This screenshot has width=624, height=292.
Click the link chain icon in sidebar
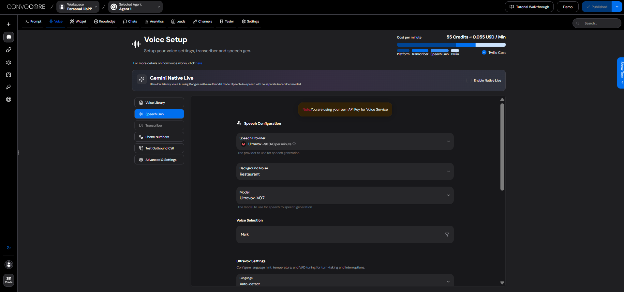point(9,50)
